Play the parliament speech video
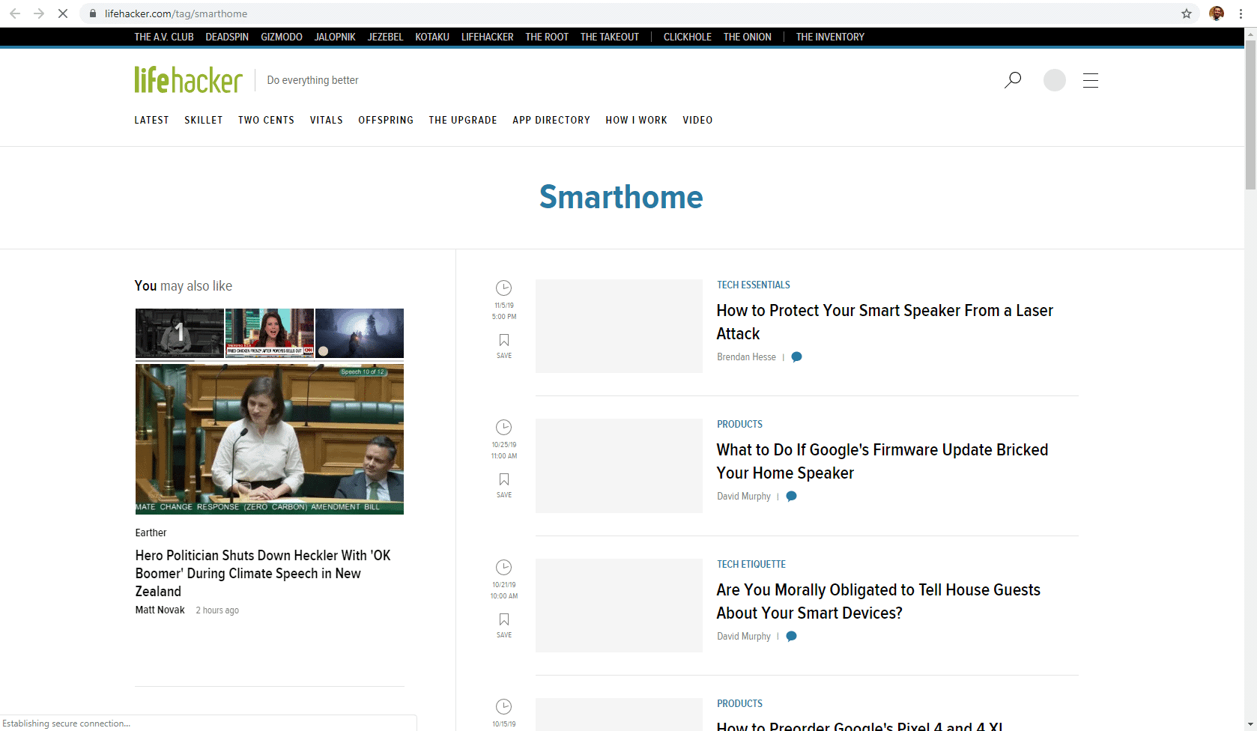1257x731 pixels. coord(270,439)
